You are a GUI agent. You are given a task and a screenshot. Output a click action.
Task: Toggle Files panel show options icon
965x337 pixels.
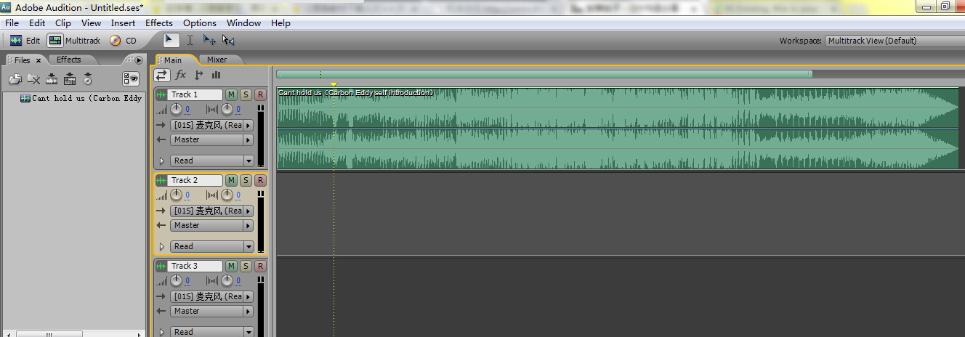click(x=131, y=79)
